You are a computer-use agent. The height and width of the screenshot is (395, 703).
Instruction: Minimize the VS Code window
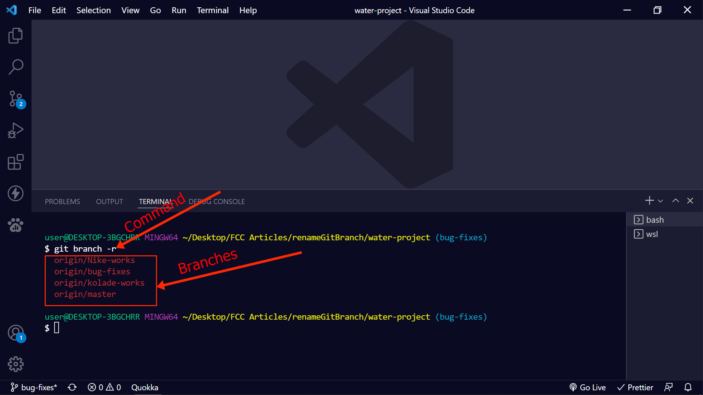click(x=627, y=10)
